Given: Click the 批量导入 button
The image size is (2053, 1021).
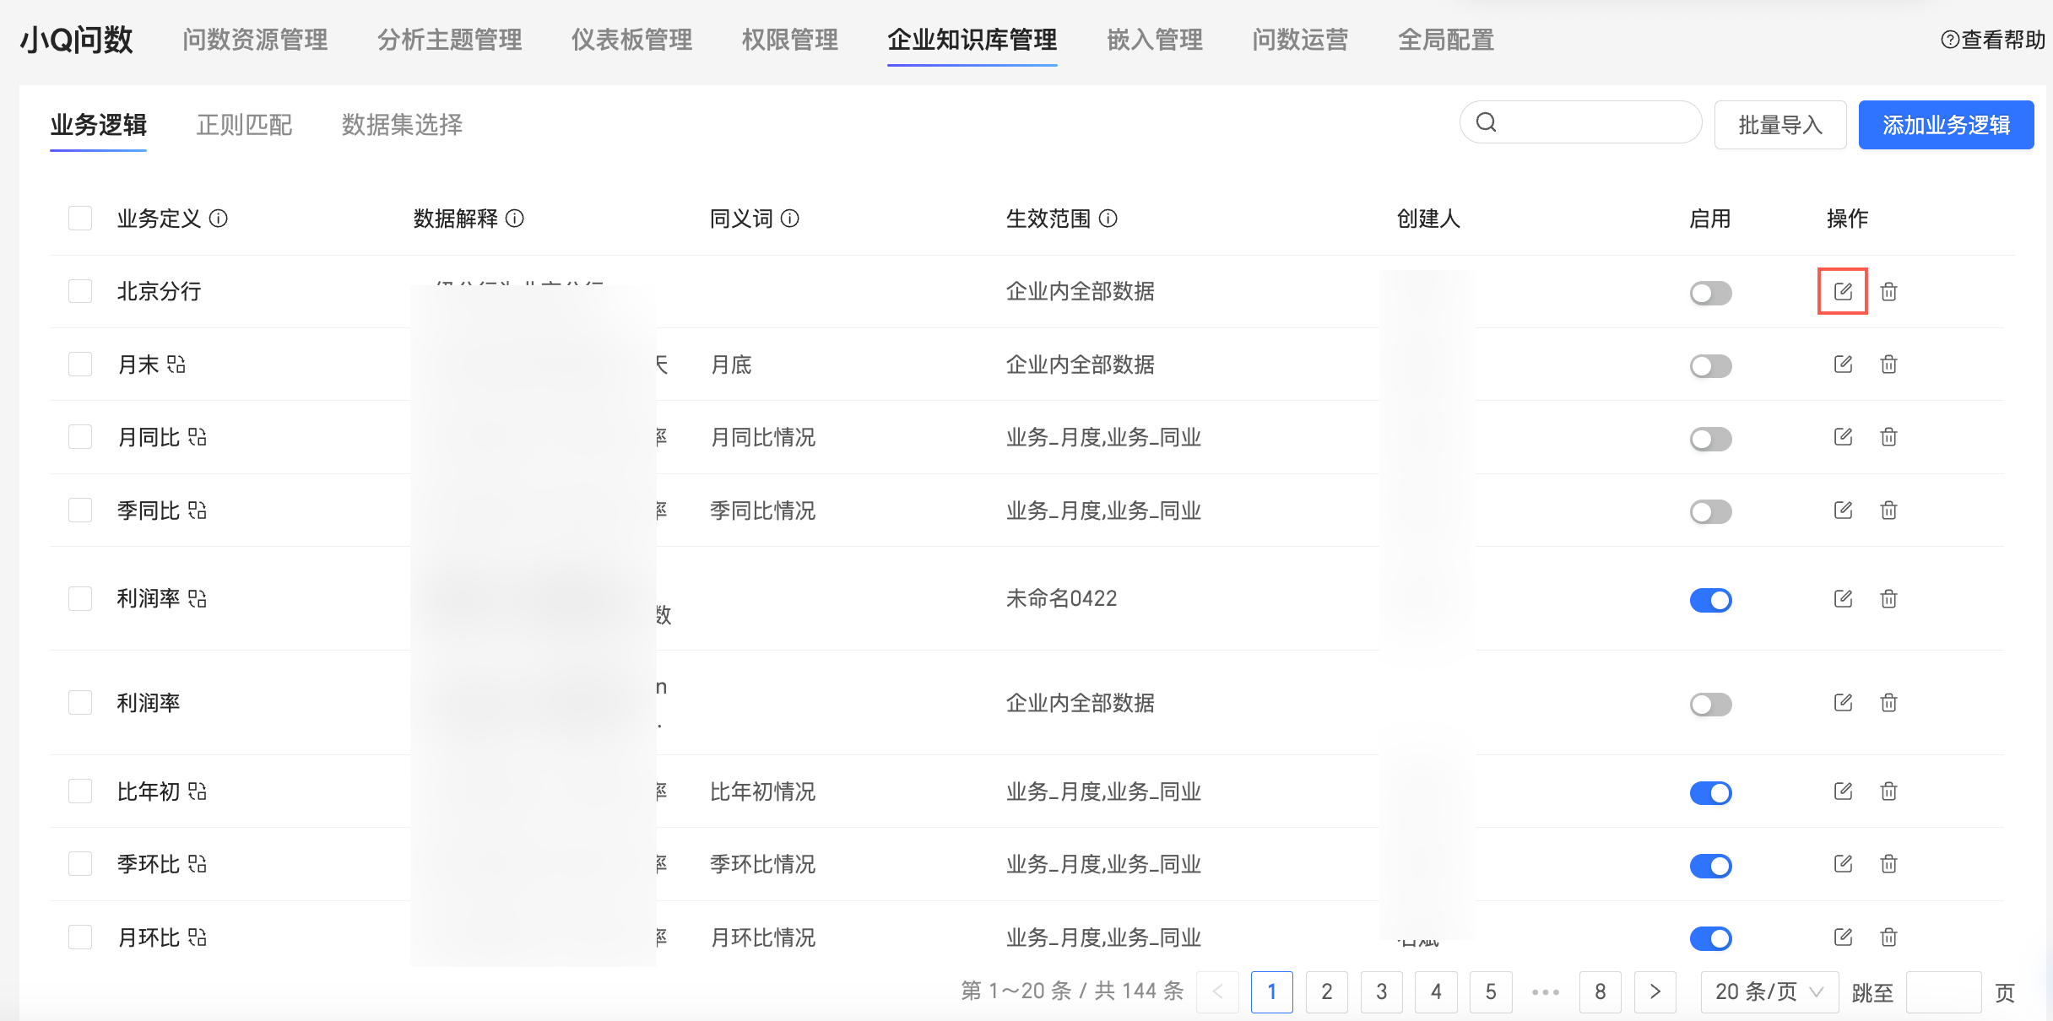Looking at the screenshot, I should (1779, 125).
